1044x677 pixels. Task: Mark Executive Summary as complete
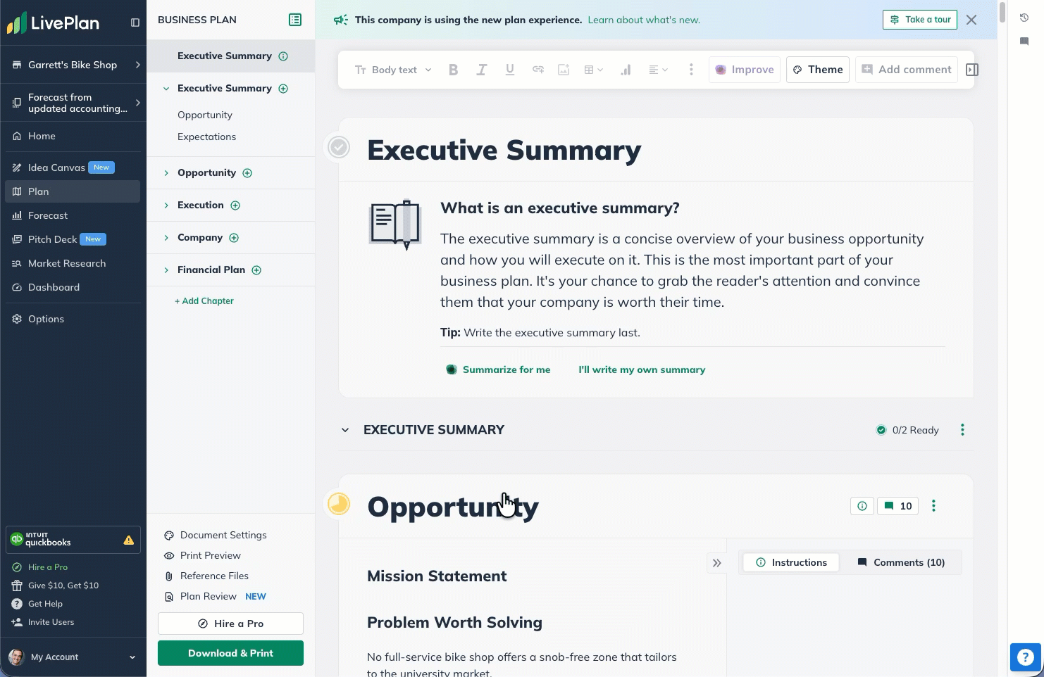(x=339, y=147)
